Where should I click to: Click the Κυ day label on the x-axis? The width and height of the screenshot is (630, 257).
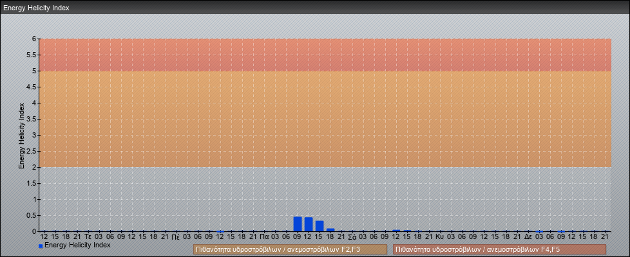pyautogui.click(x=439, y=236)
